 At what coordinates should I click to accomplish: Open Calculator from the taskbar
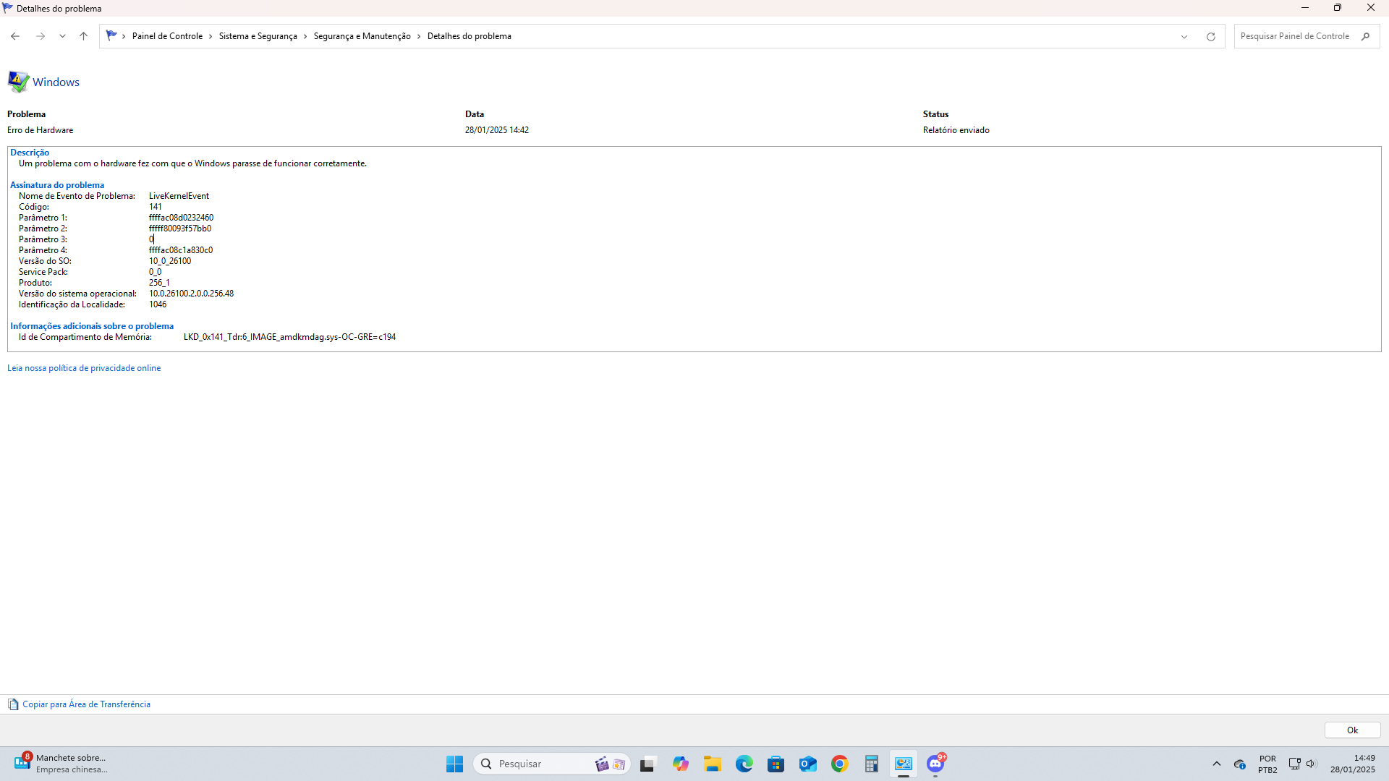[872, 764]
